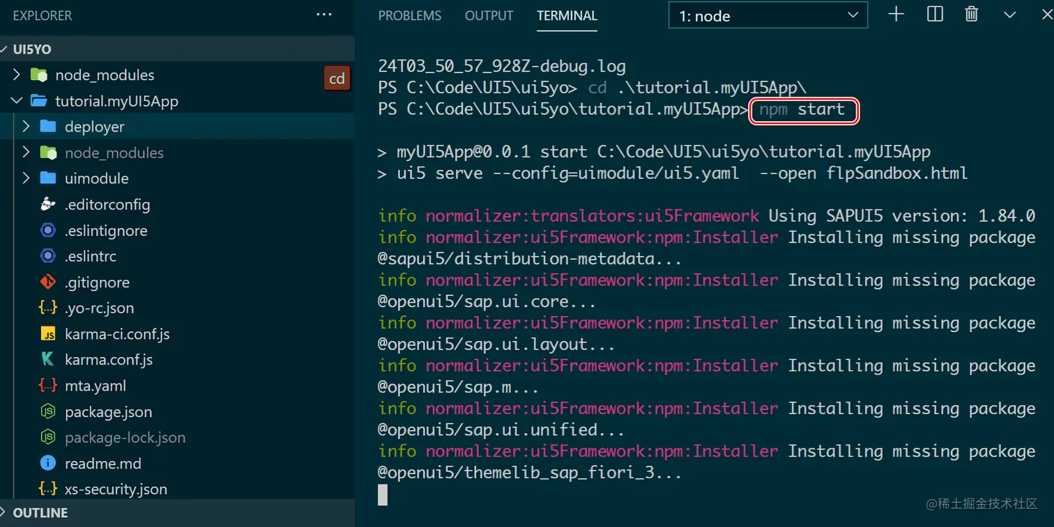
Task: Open the terminal selector dropdown "1: node"
Action: pyautogui.click(x=767, y=15)
